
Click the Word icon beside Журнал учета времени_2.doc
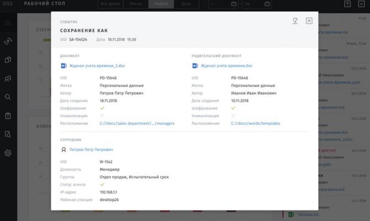click(64, 66)
